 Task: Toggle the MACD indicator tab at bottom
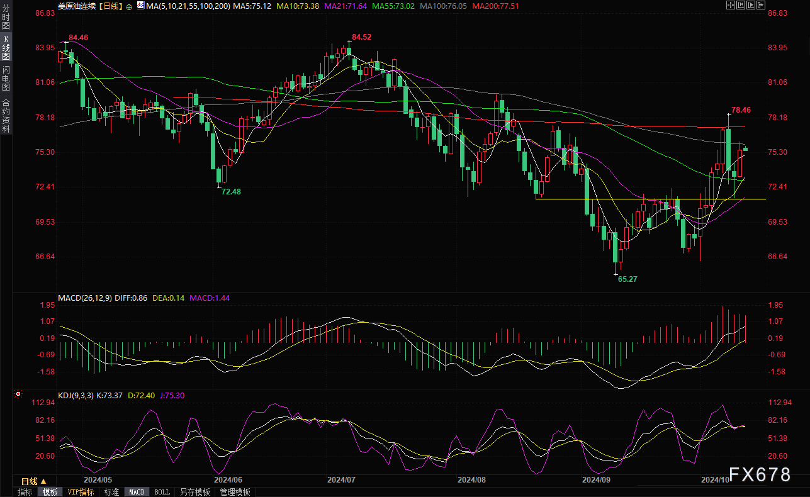click(x=137, y=492)
